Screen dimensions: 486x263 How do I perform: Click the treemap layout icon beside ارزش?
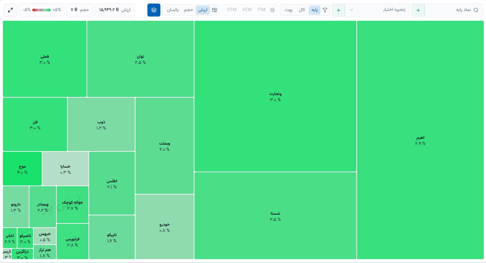[x=214, y=10]
